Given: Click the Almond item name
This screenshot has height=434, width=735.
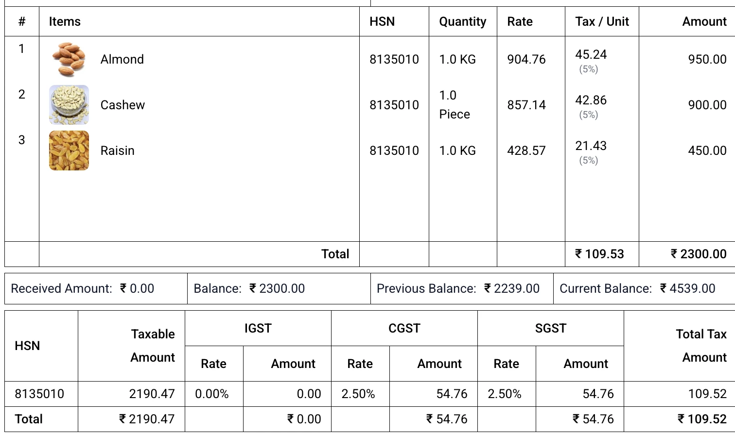Looking at the screenshot, I should pos(122,59).
